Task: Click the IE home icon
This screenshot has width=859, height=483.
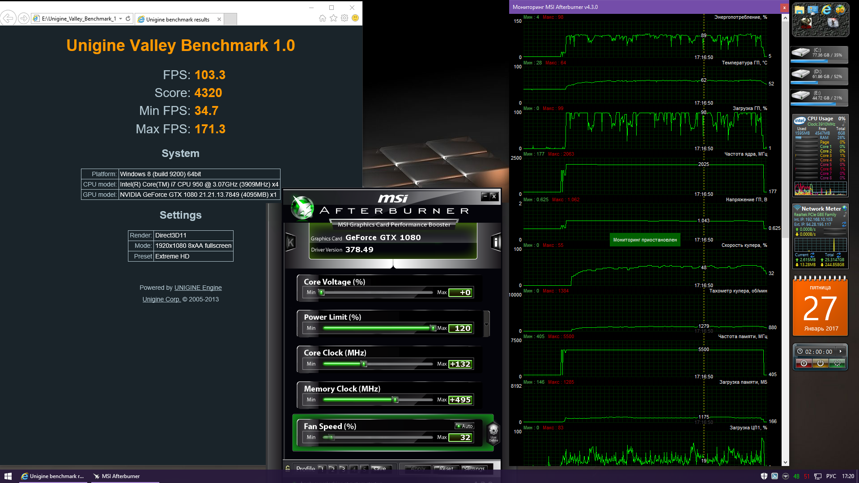Action: (x=323, y=18)
